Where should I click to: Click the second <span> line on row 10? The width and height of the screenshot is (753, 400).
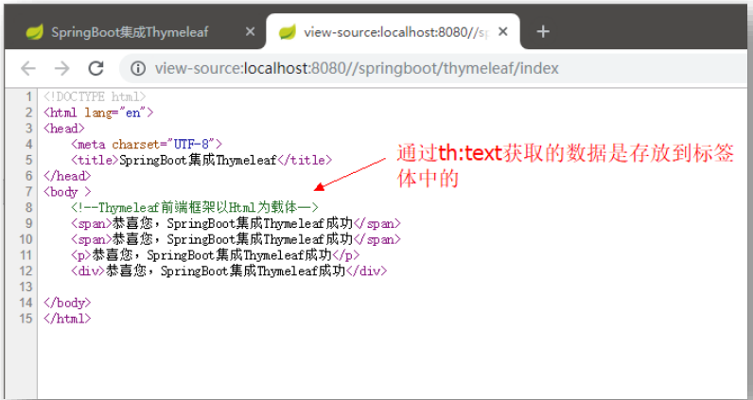236,239
